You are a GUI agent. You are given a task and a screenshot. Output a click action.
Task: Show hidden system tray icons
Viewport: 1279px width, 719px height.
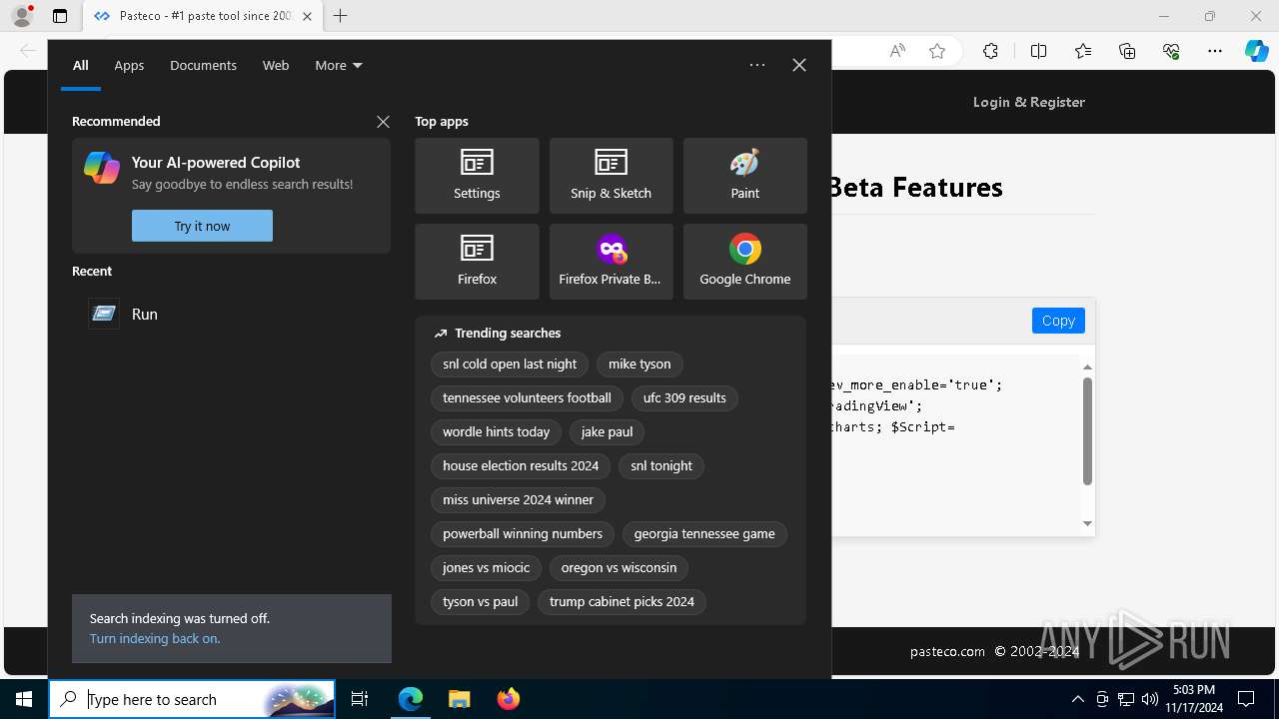click(x=1077, y=699)
